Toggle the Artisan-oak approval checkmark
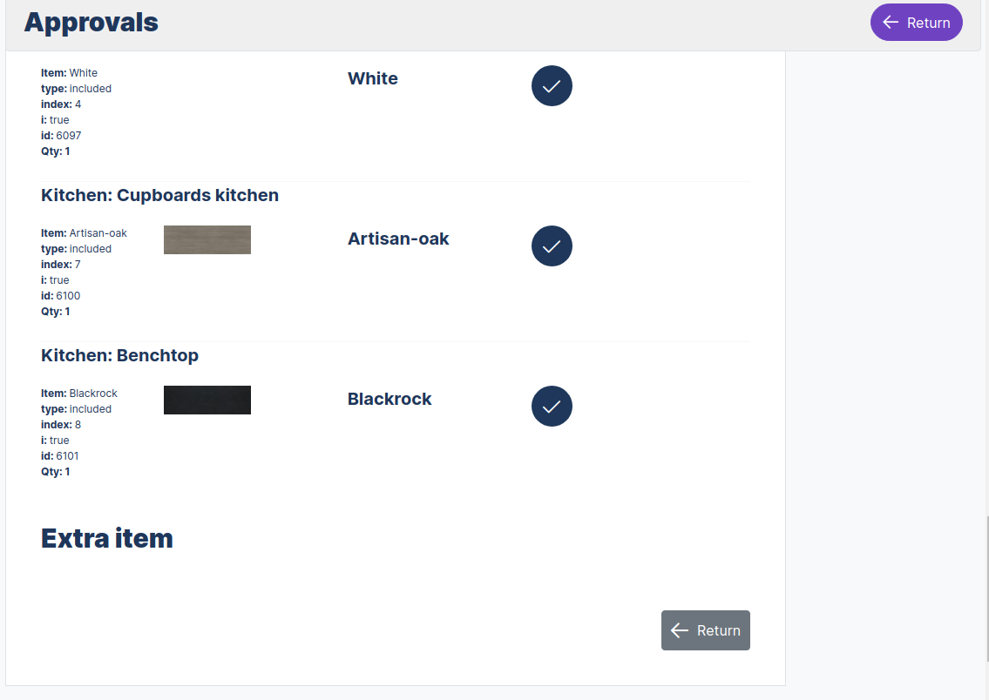Viewport: 989px width, 700px height. point(552,246)
